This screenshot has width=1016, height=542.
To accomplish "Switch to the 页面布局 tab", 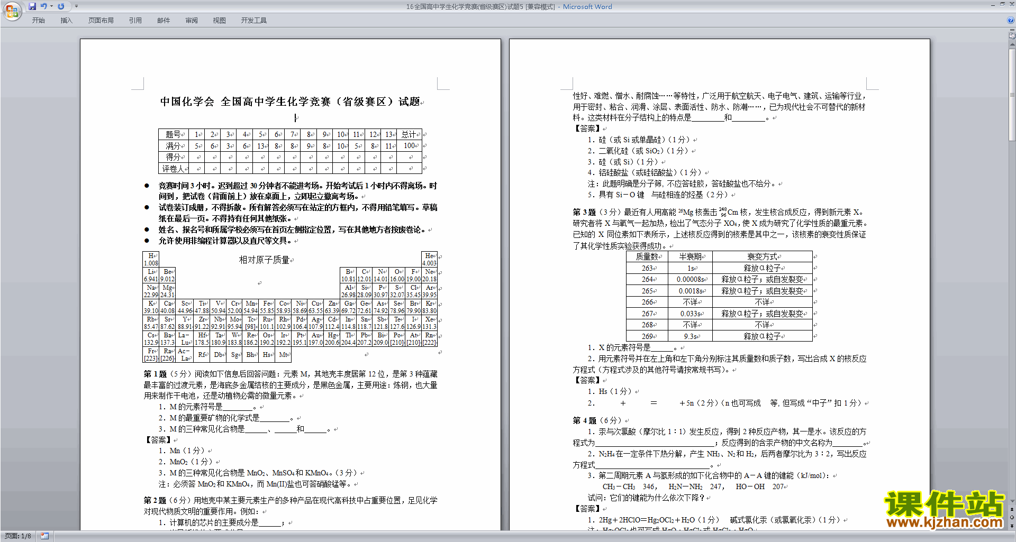I will 101,21.
